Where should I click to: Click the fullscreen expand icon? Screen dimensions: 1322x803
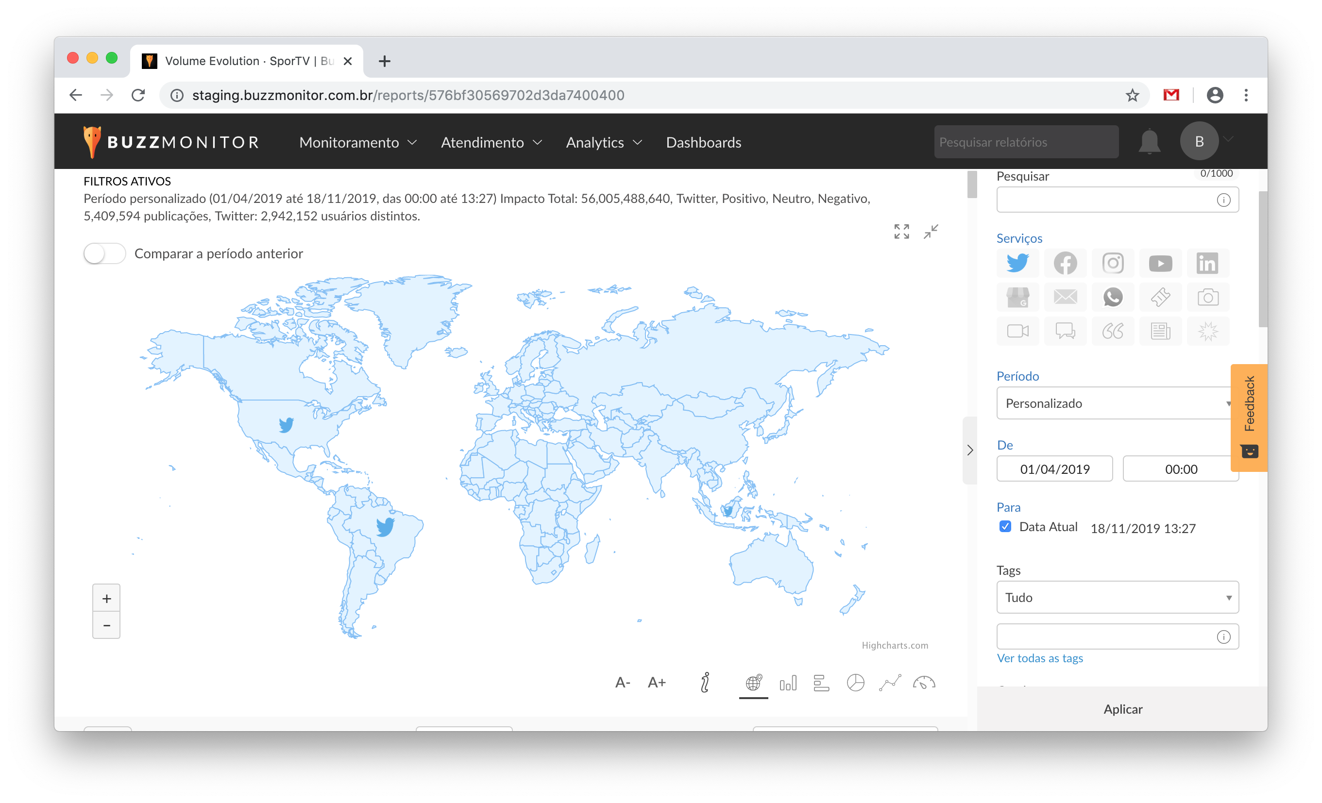[901, 231]
